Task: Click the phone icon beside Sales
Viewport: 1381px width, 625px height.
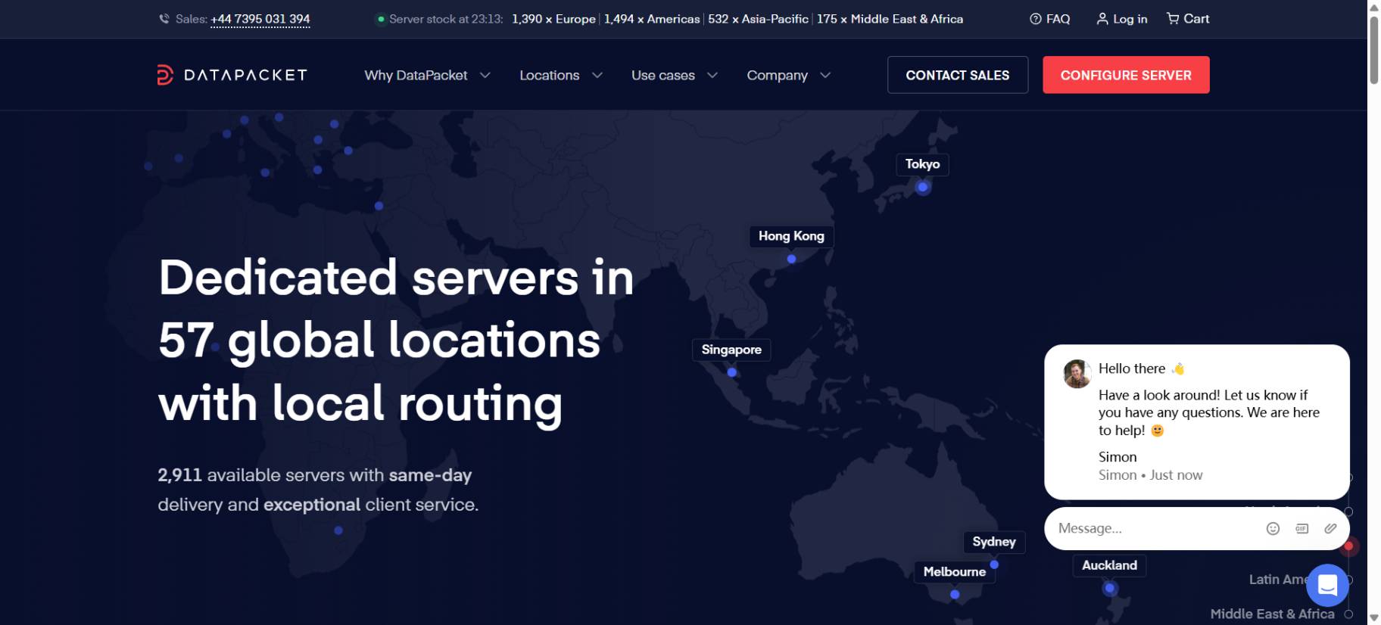Action: (x=164, y=19)
